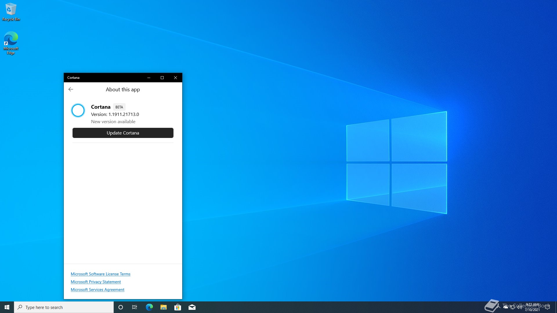Viewport: 557px width, 313px height.
Task: Click the version number 1.1911.21713.0 text
Action: coord(124,114)
